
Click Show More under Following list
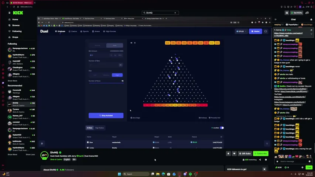click(x=12, y=81)
